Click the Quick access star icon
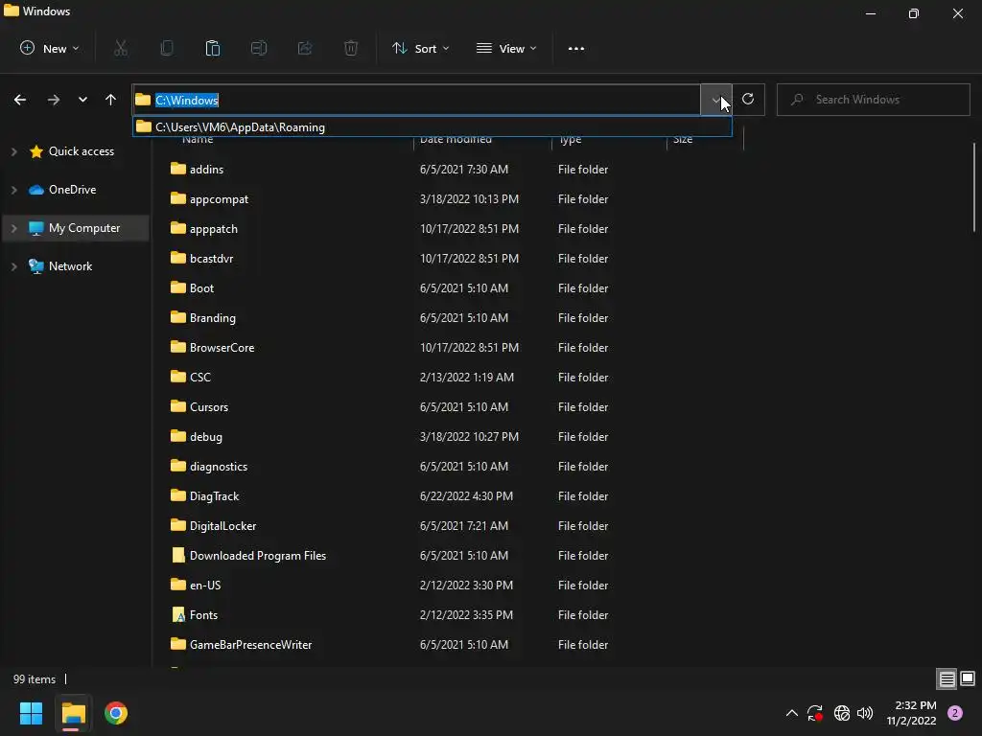 click(x=36, y=151)
